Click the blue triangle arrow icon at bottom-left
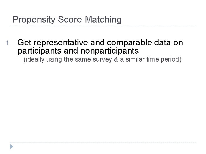Image resolution: width=206 pixels, height=154 pixels. click(x=12, y=147)
